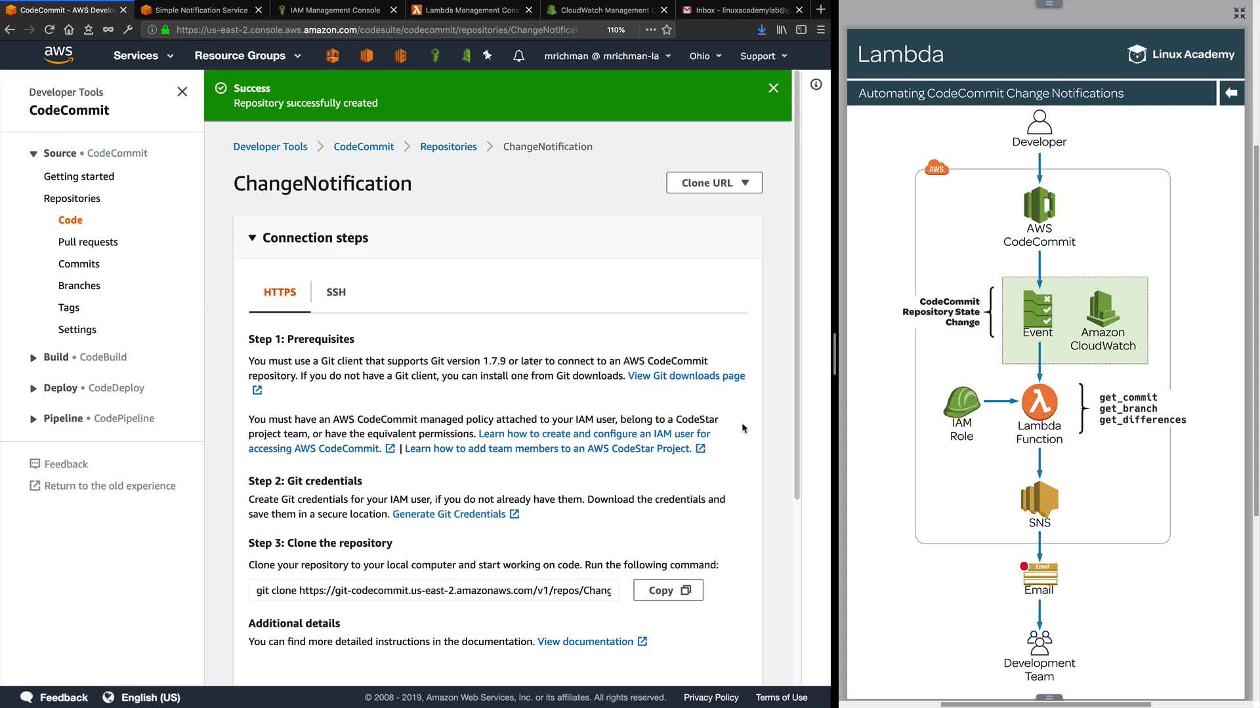The height and width of the screenshot is (708, 1260).
Task: Bookmark page with the star icon
Action: pos(667,29)
